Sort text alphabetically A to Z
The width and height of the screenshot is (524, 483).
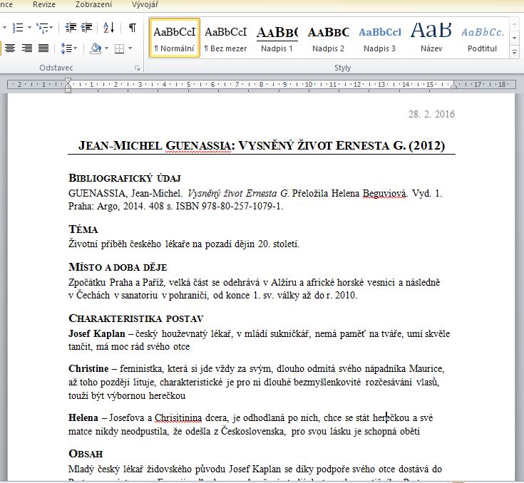[108, 27]
